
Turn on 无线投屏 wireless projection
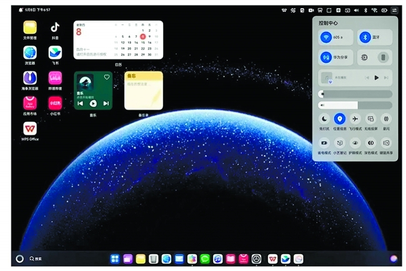click(370, 119)
